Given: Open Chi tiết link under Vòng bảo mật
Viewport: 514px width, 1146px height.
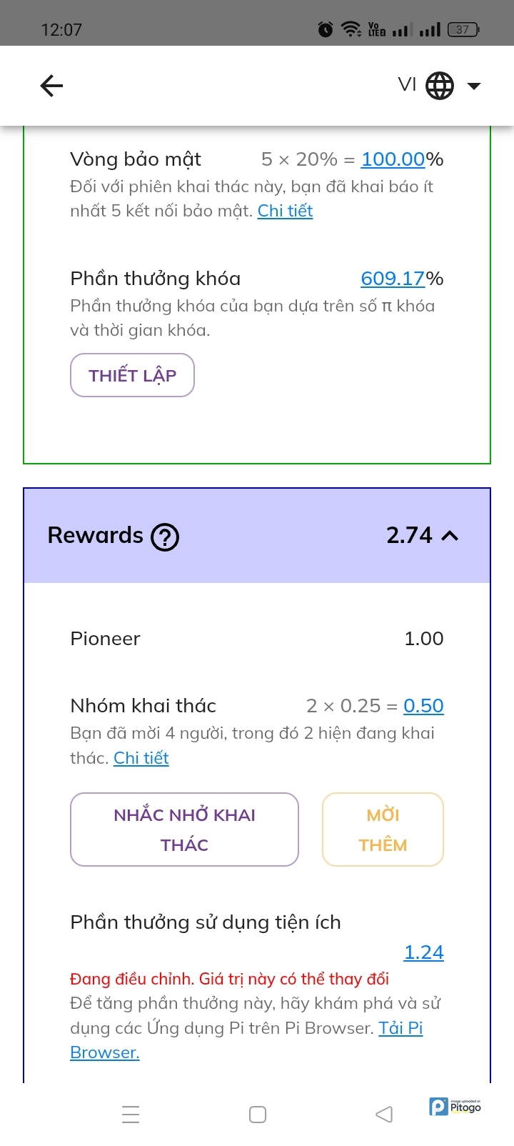Looking at the screenshot, I should (x=285, y=211).
